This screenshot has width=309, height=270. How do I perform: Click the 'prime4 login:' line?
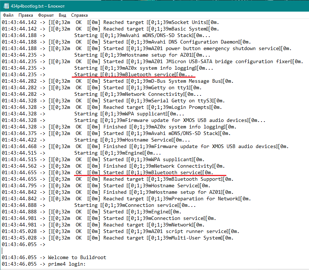pos(67,264)
